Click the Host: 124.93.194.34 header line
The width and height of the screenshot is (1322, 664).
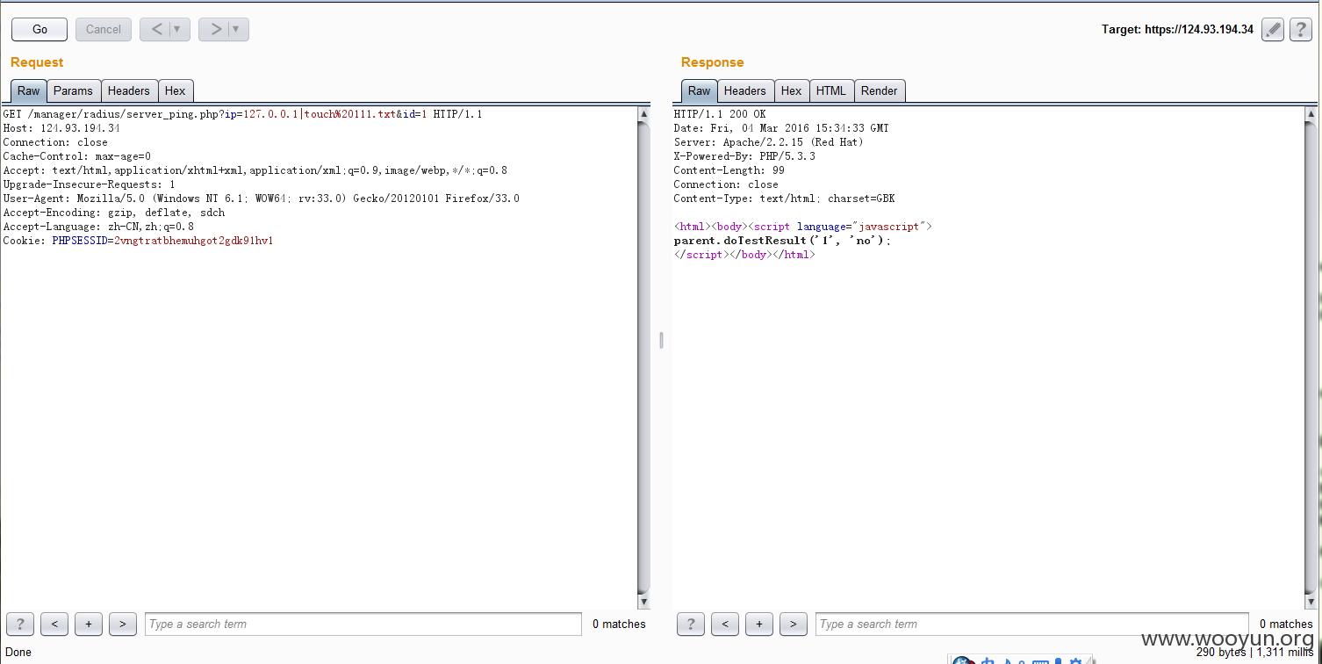pos(61,128)
